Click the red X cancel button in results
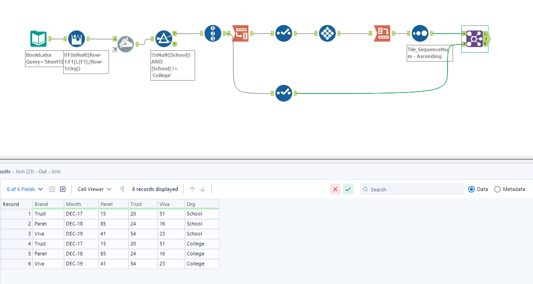 [x=335, y=189]
